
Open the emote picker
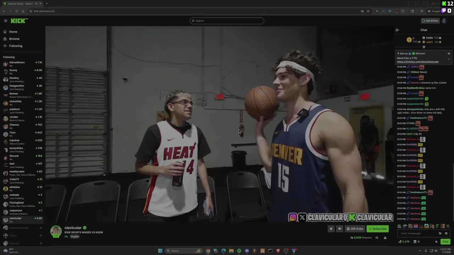[446, 233]
